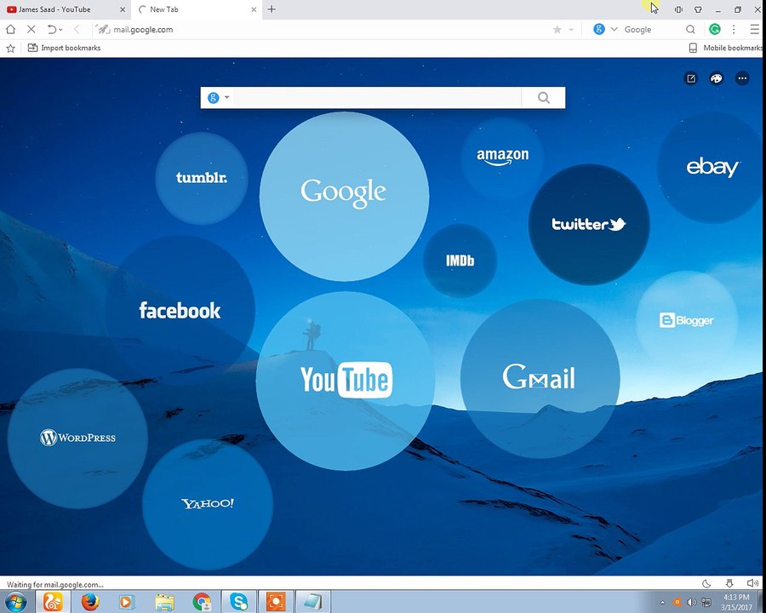766x613 pixels.
Task: Open the Twitter speed dial bubble
Action: click(589, 225)
